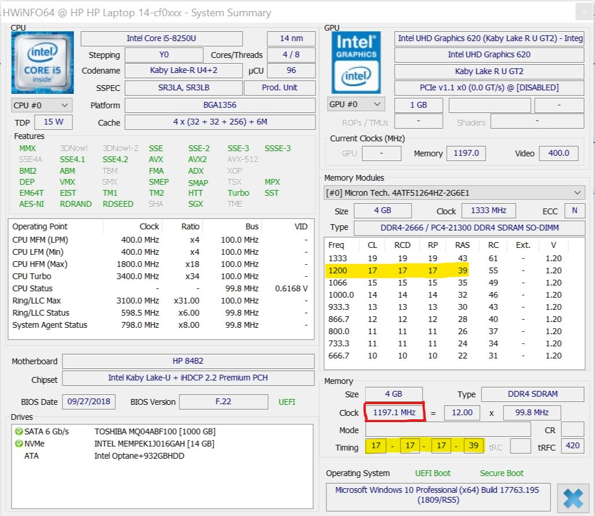The height and width of the screenshot is (516, 595).
Task: Select the TOSHIBA MQ04ABF100 drive entry
Action: pos(156,431)
